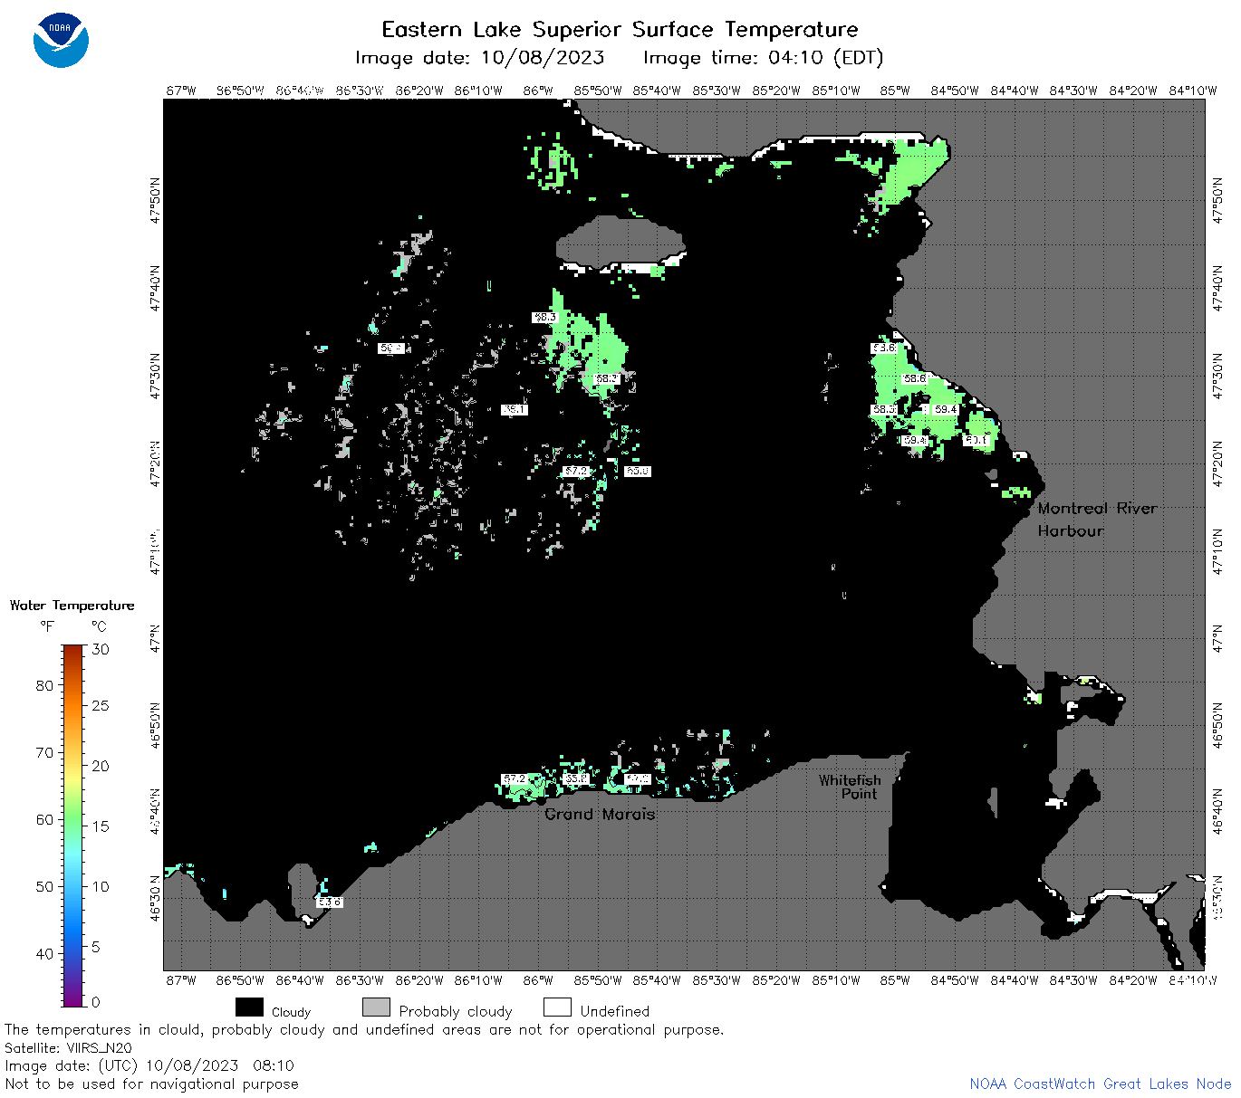
Task: Click the NOAA logo emblem
Action: (x=61, y=41)
